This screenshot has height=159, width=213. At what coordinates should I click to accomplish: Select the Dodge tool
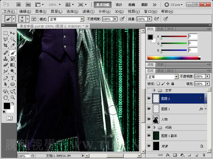point(13,71)
